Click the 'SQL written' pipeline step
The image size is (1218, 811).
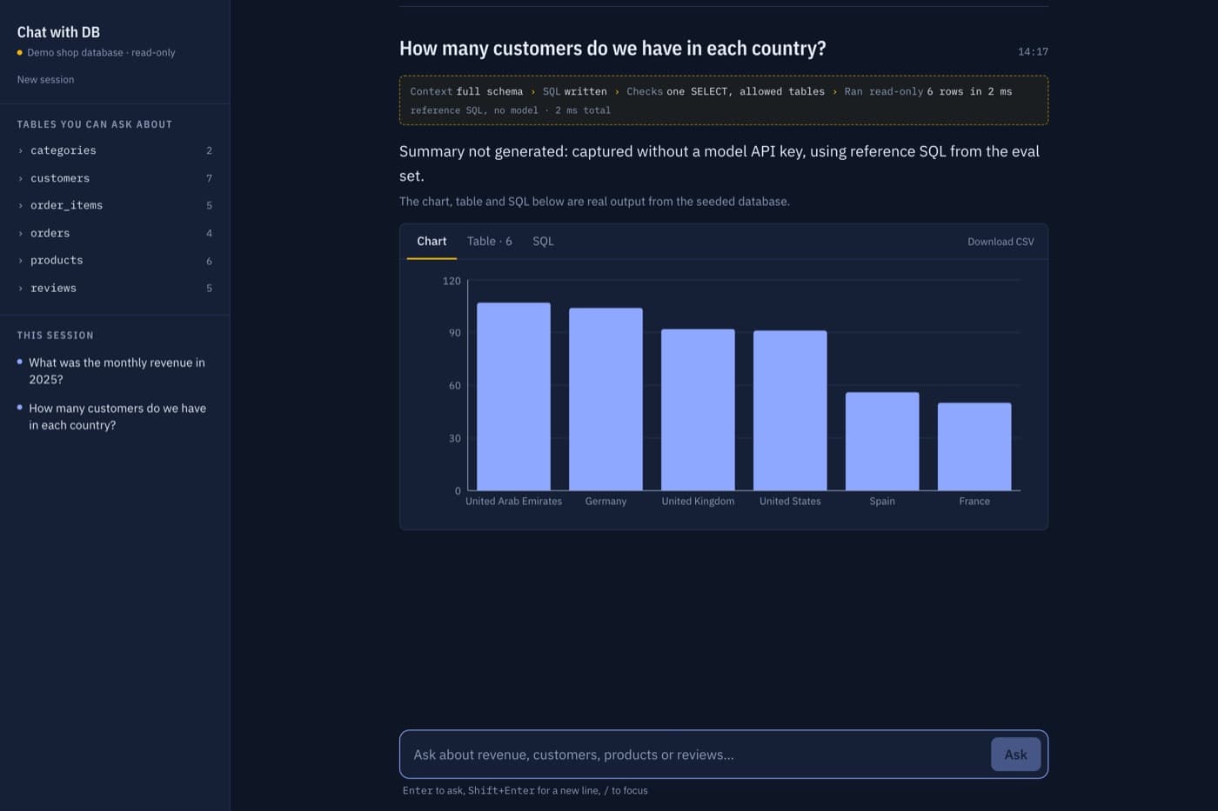(575, 91)
